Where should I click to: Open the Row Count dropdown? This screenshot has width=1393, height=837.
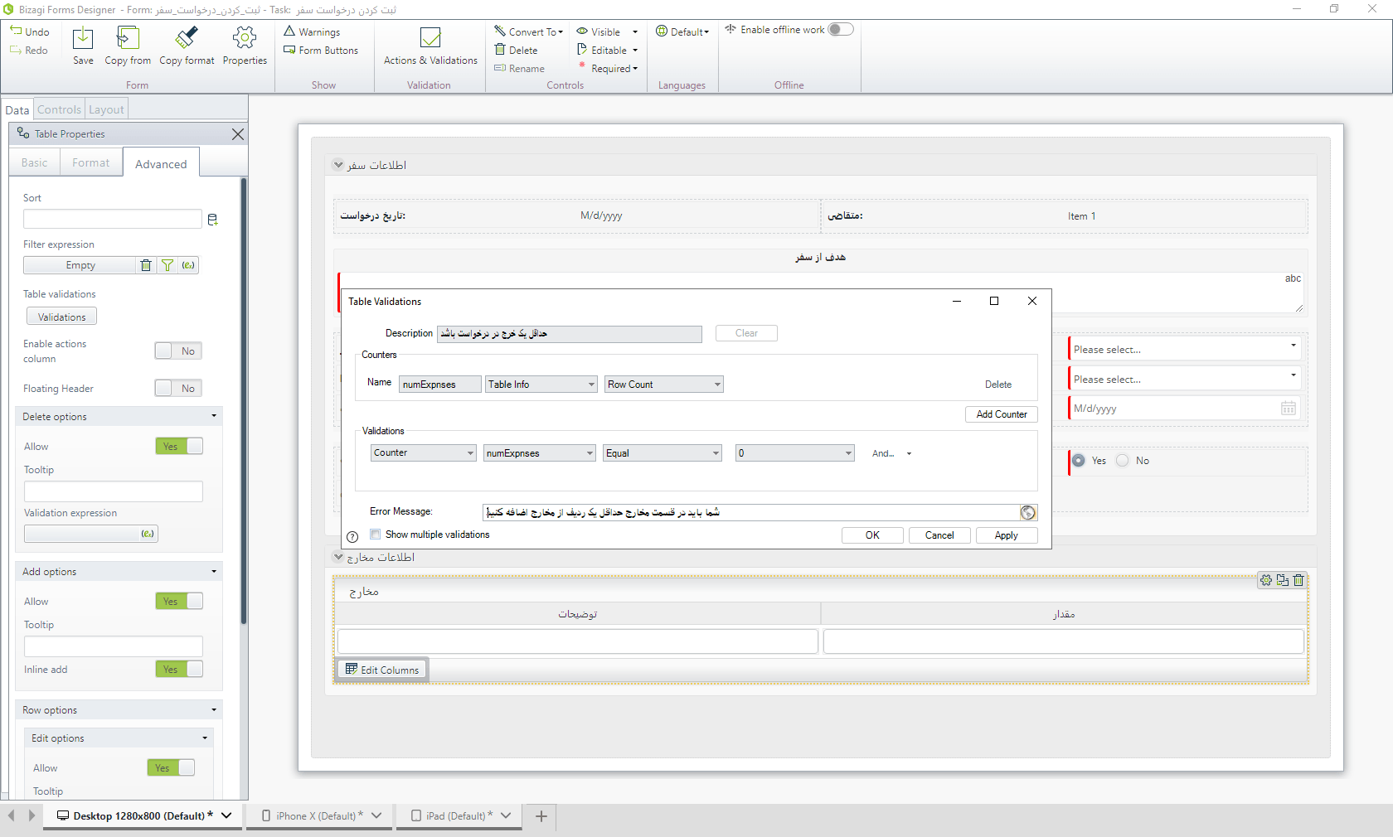click(664, 385)
